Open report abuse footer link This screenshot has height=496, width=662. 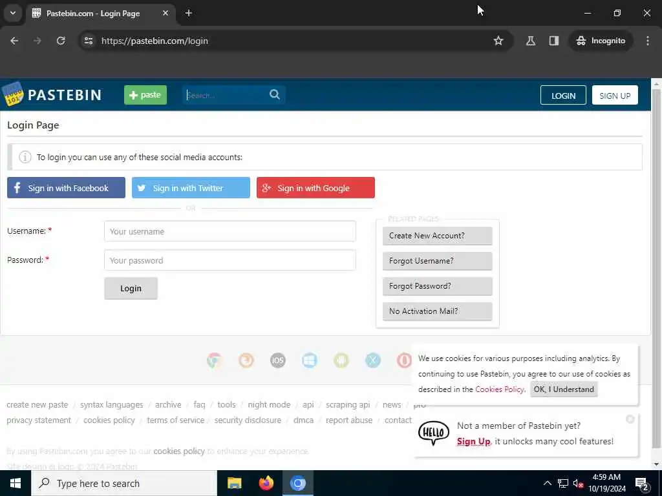point(349,420)
